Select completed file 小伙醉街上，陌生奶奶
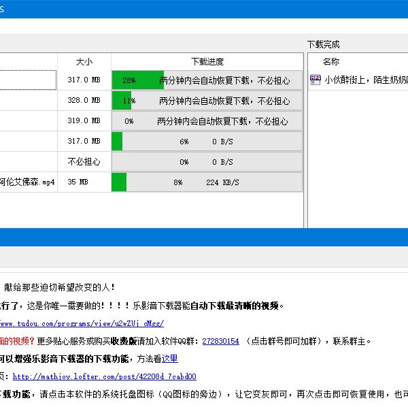Viewport: 408px width, 407px height. click(x=365, y=80)
